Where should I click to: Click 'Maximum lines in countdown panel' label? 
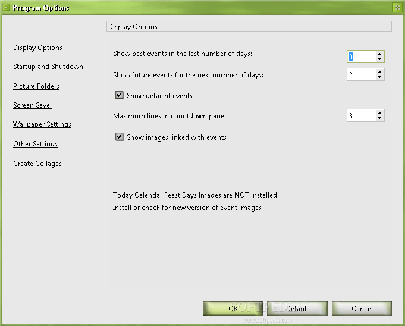pyautogui.click(x=171, y=116)
